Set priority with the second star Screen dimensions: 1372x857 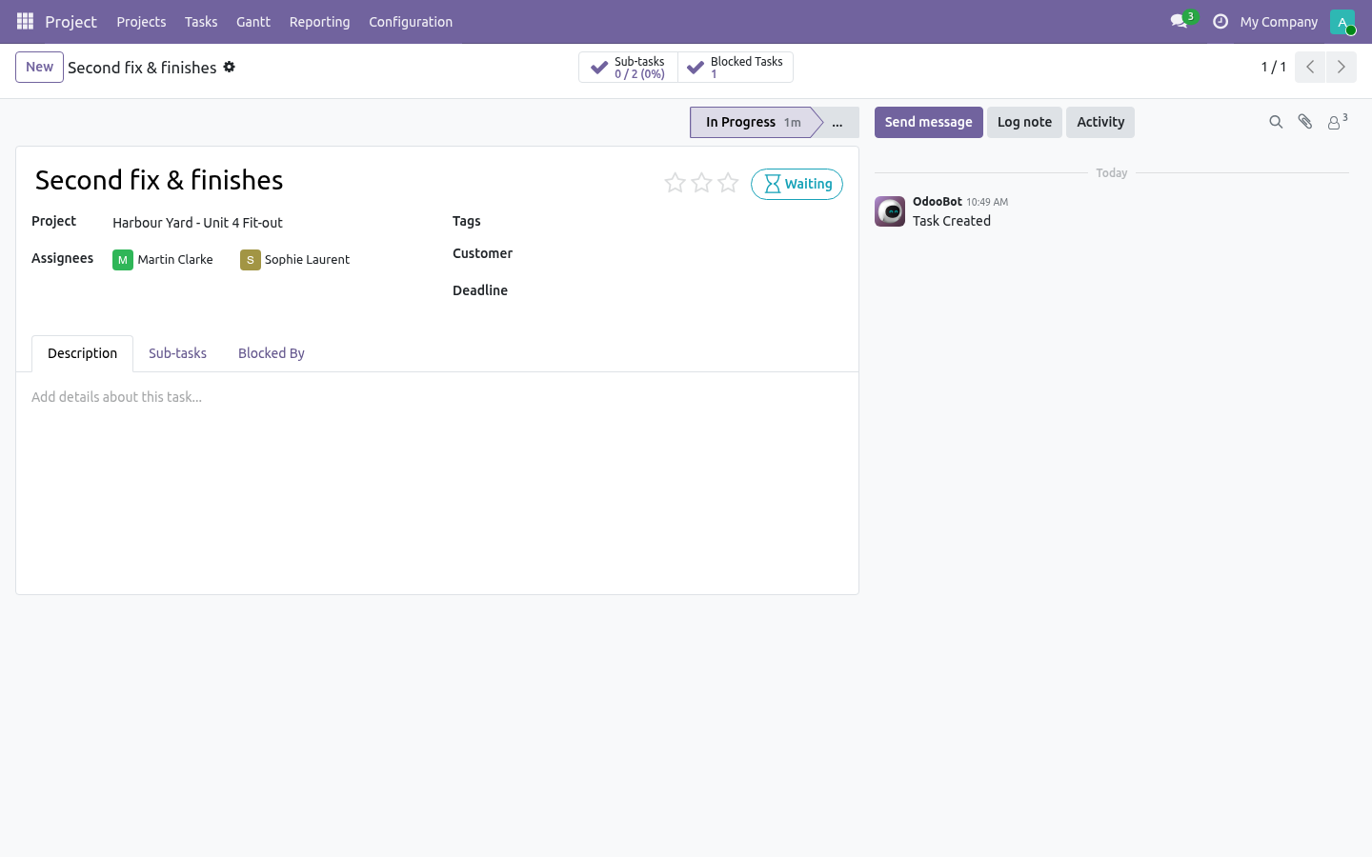tap(702, 183)
